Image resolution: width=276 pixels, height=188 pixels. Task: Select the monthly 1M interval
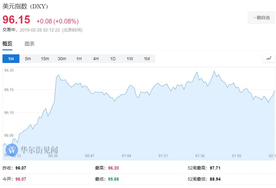pyautogui.click(x=147, y=59)
